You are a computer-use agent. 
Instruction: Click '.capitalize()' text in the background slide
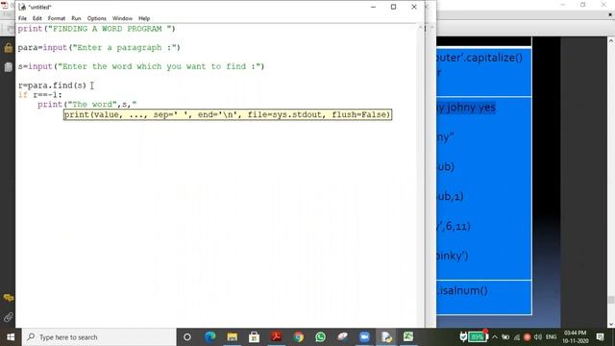(493, 58)
